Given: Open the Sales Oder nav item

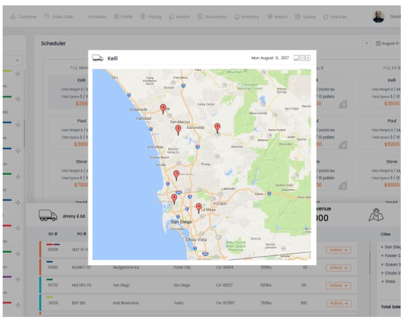Looking at the screenshot, I should click(x=59, y=17).
